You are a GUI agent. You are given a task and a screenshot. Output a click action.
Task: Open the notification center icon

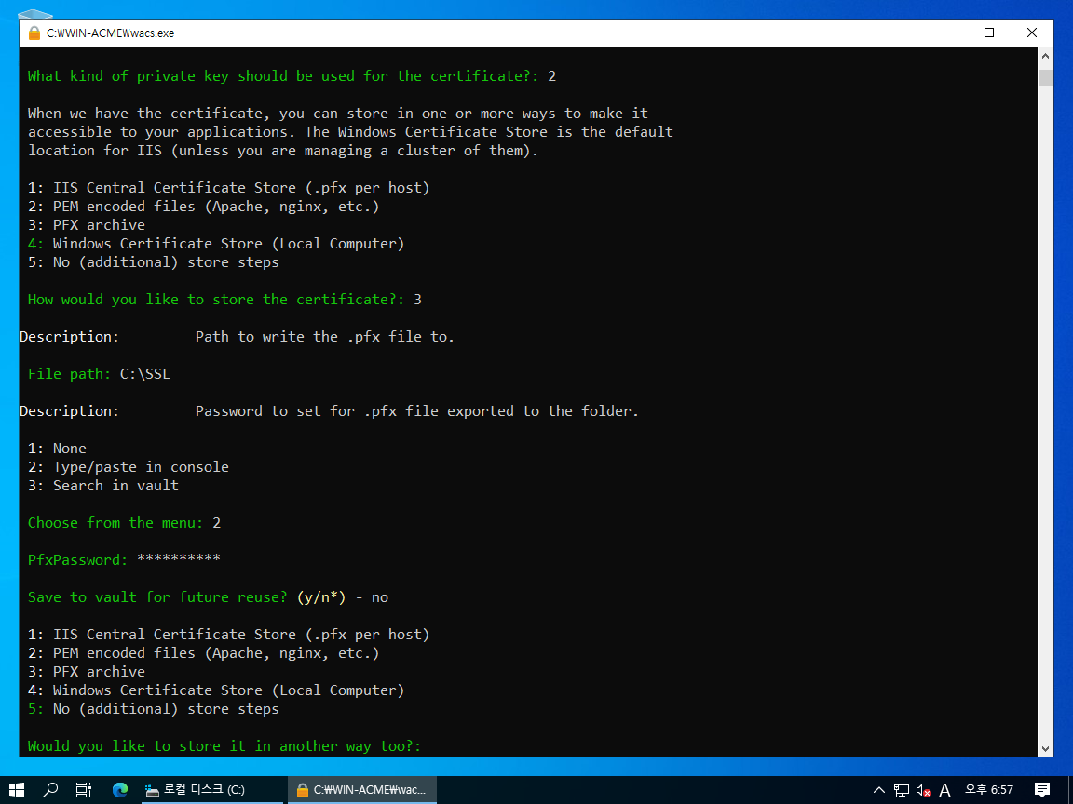[1042, 790]
